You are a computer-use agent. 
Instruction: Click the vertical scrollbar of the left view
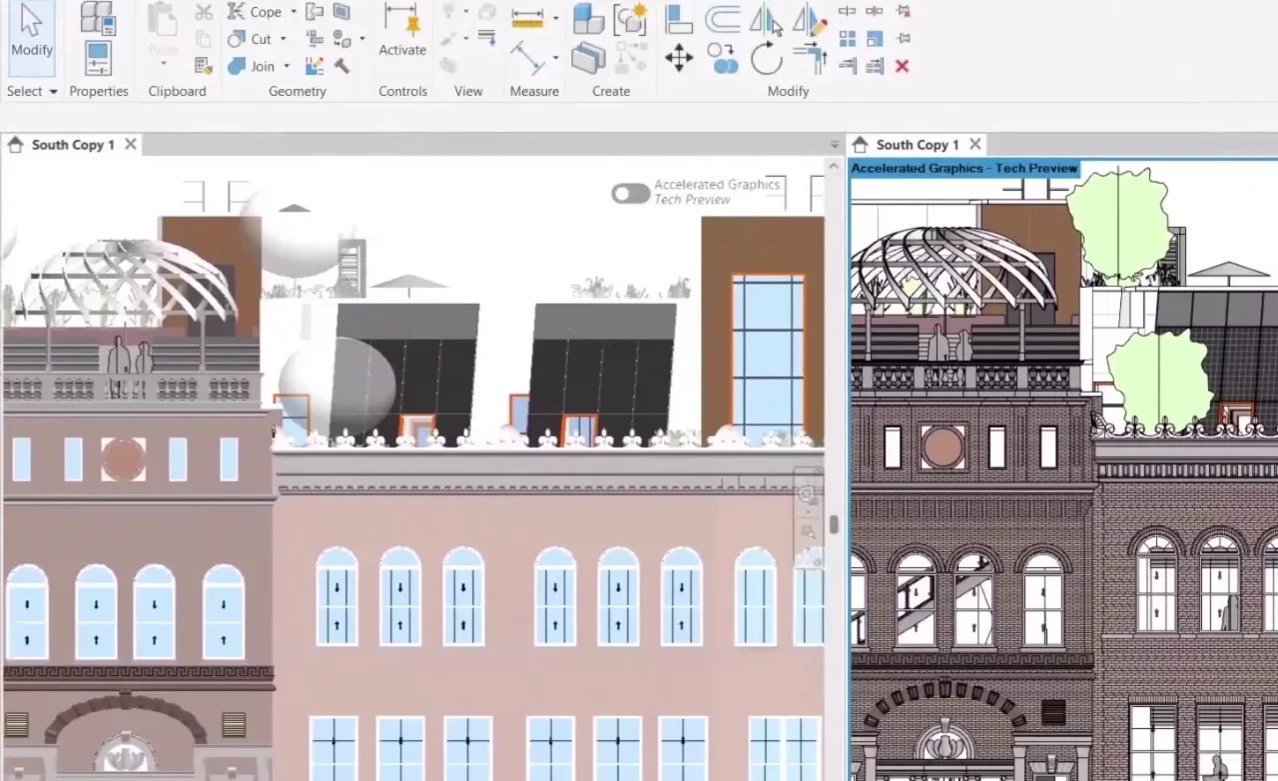[x=834, y=524]
